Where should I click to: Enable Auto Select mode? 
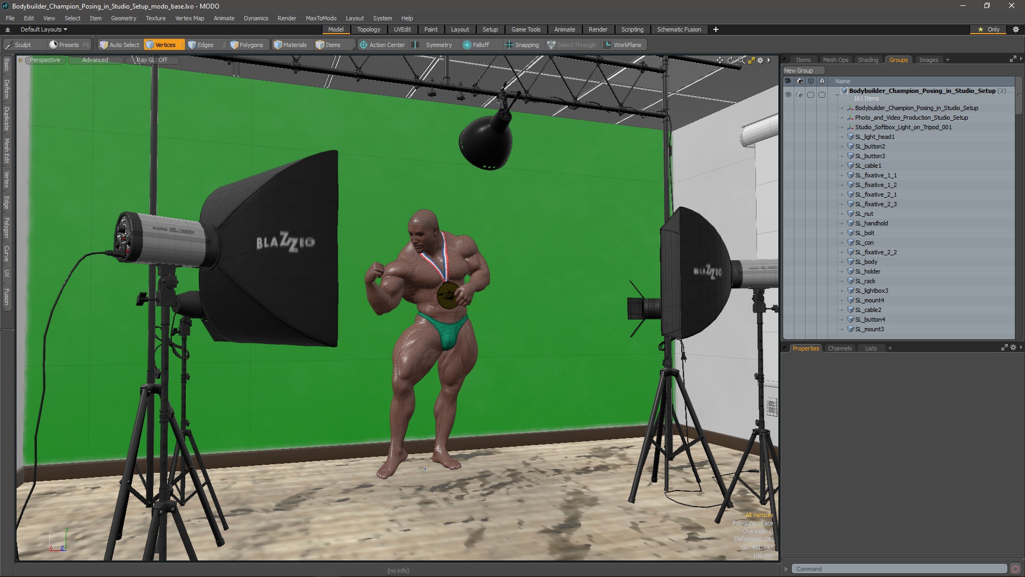[120, 45]
